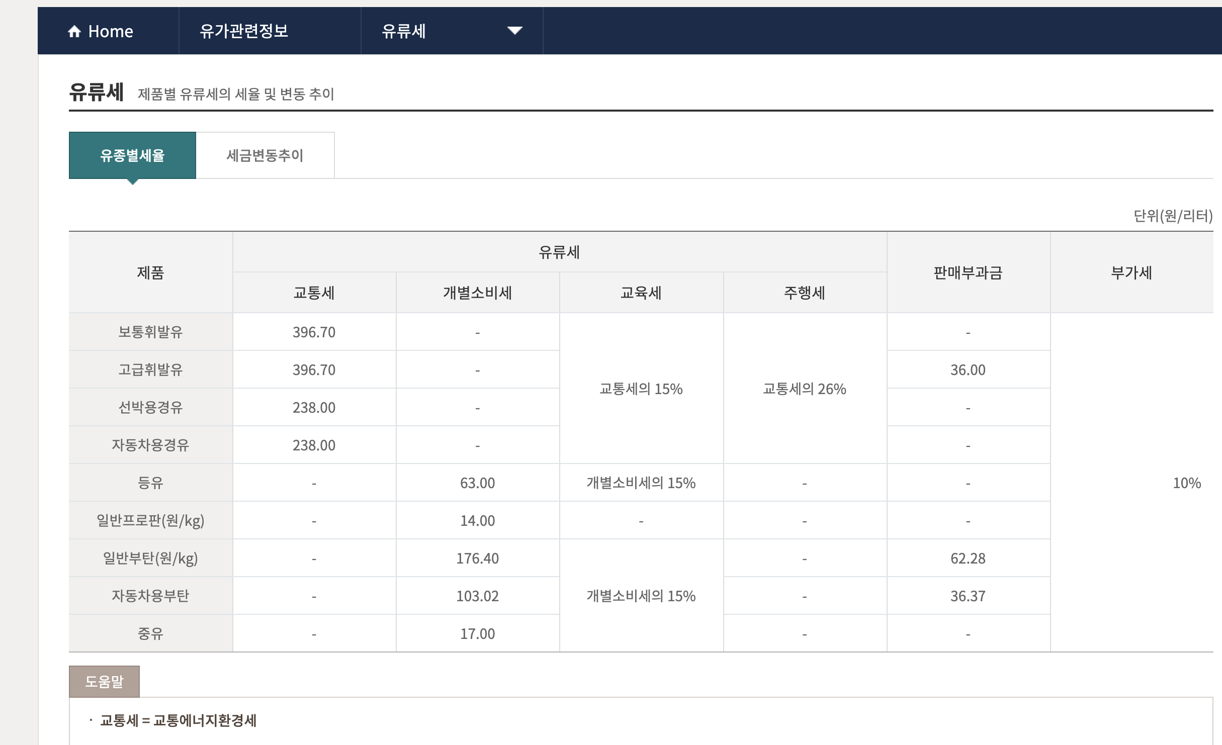Click the 일반프로판(원/kg) row label
Image resolution: width=1222 pixels, height=745 pixels.
point(150,520)
